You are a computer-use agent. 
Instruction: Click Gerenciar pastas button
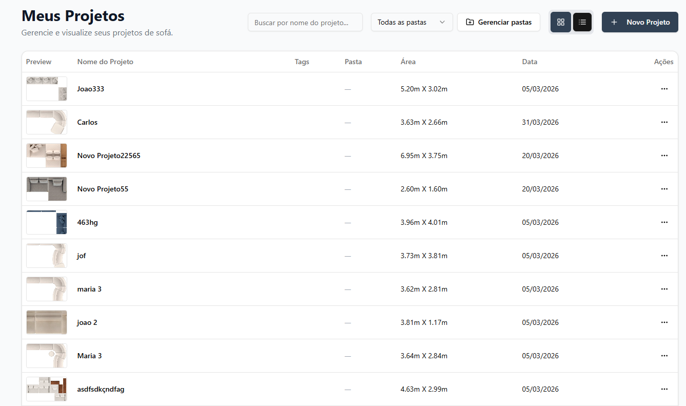(499, 22)
